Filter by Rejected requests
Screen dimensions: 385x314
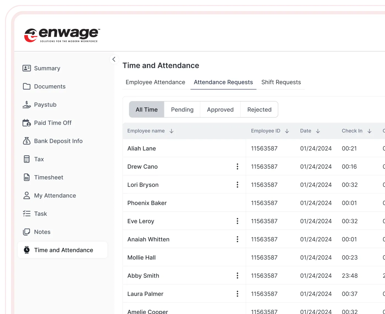pyautogui.click(x=259, y=110)
